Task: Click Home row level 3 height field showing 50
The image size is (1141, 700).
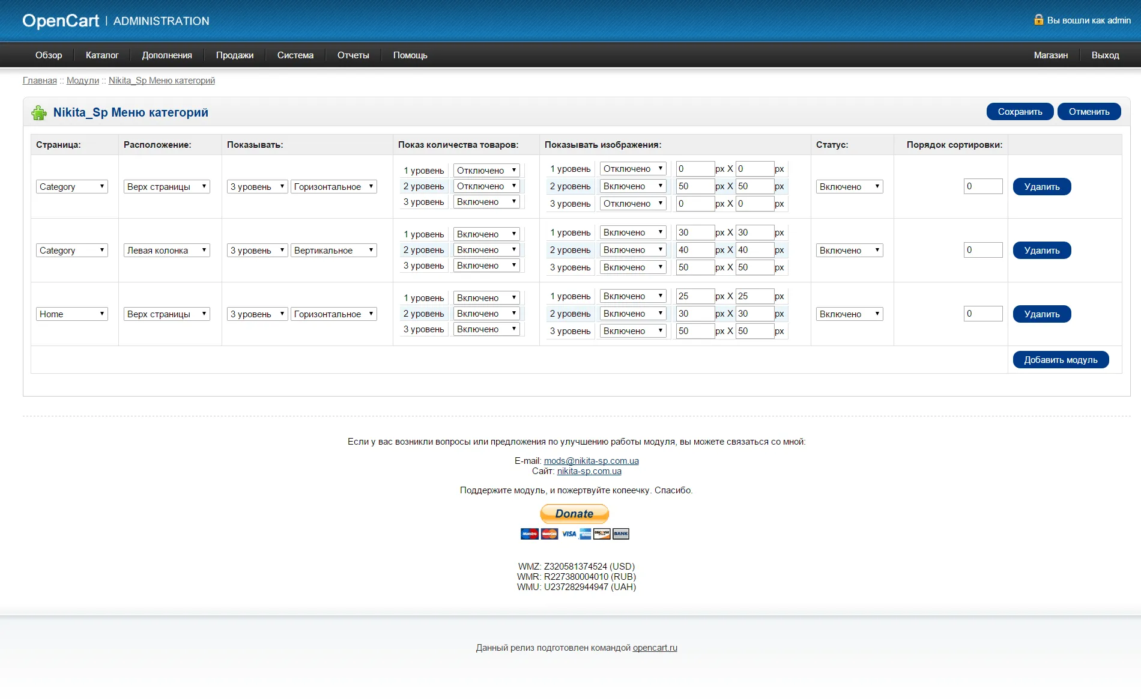Action: tap(755, 331)
